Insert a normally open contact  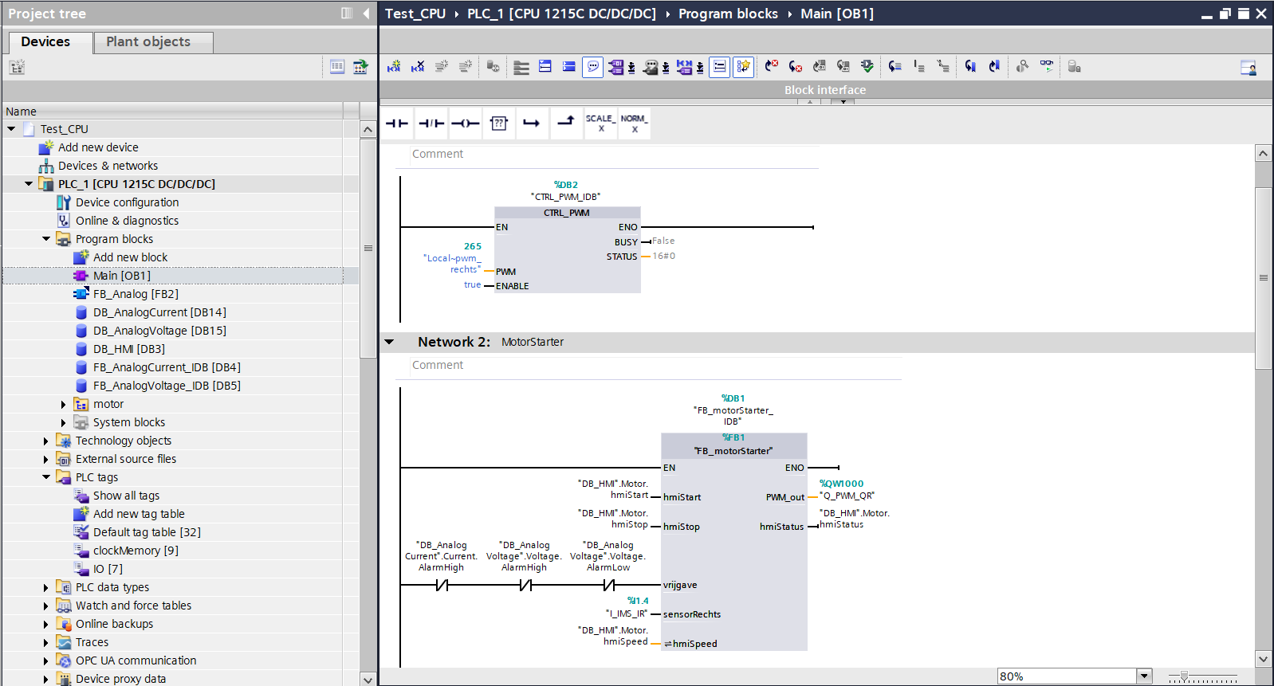pos(396,123)
